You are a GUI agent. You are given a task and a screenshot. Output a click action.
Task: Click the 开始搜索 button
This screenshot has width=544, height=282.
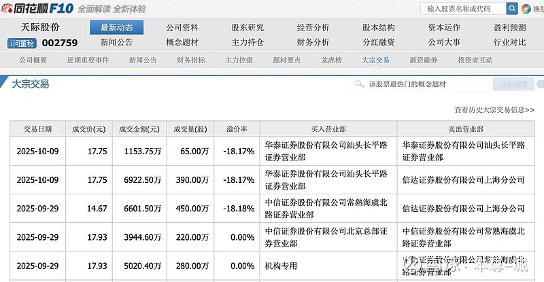tap(514, 84)
